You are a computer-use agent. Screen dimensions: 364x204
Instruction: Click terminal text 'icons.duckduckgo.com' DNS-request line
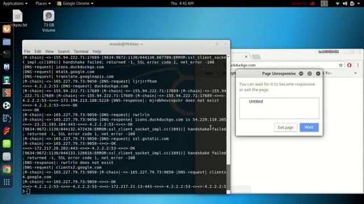tap(80, 67)
